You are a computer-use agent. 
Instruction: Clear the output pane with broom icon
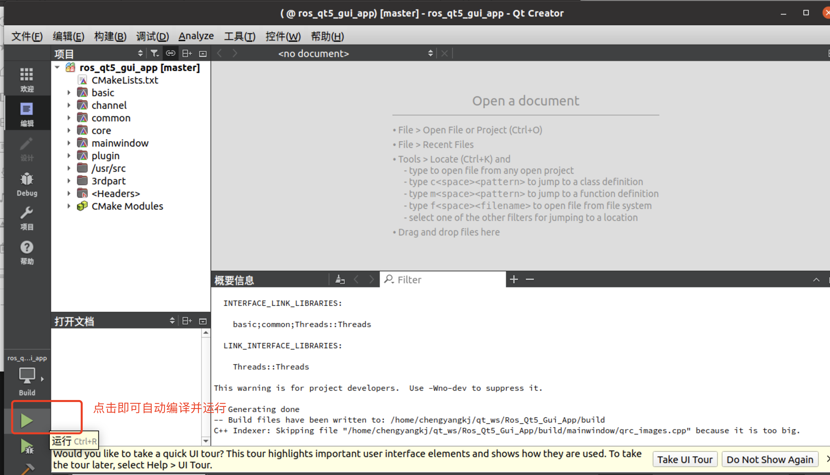pyautogui.click(x=340, y=280)
